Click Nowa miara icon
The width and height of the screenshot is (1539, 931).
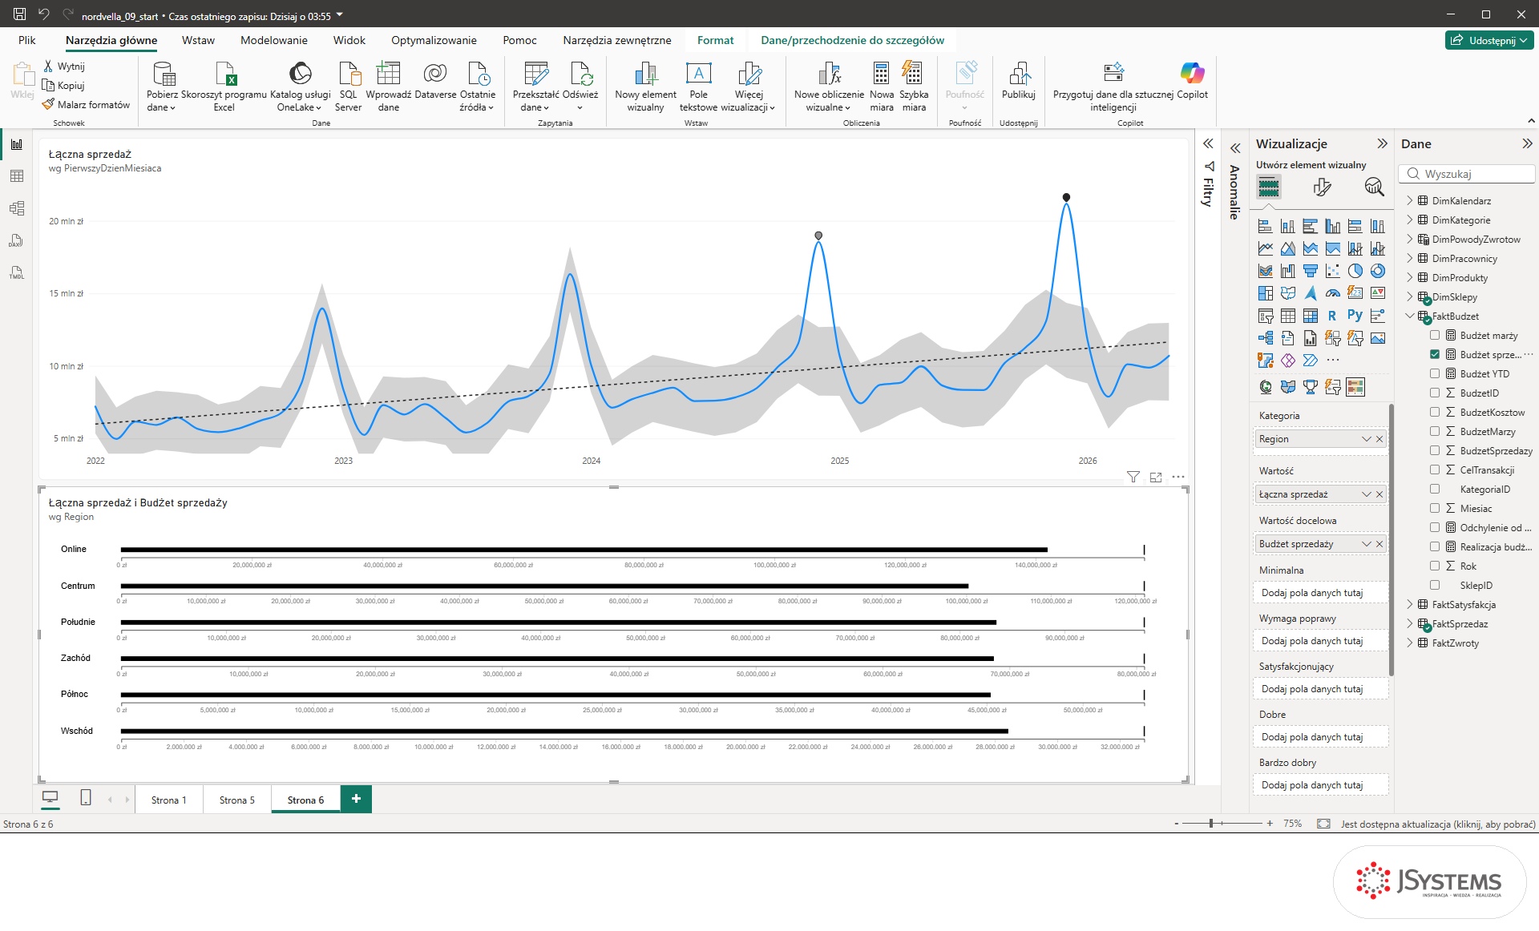point(882,87)
